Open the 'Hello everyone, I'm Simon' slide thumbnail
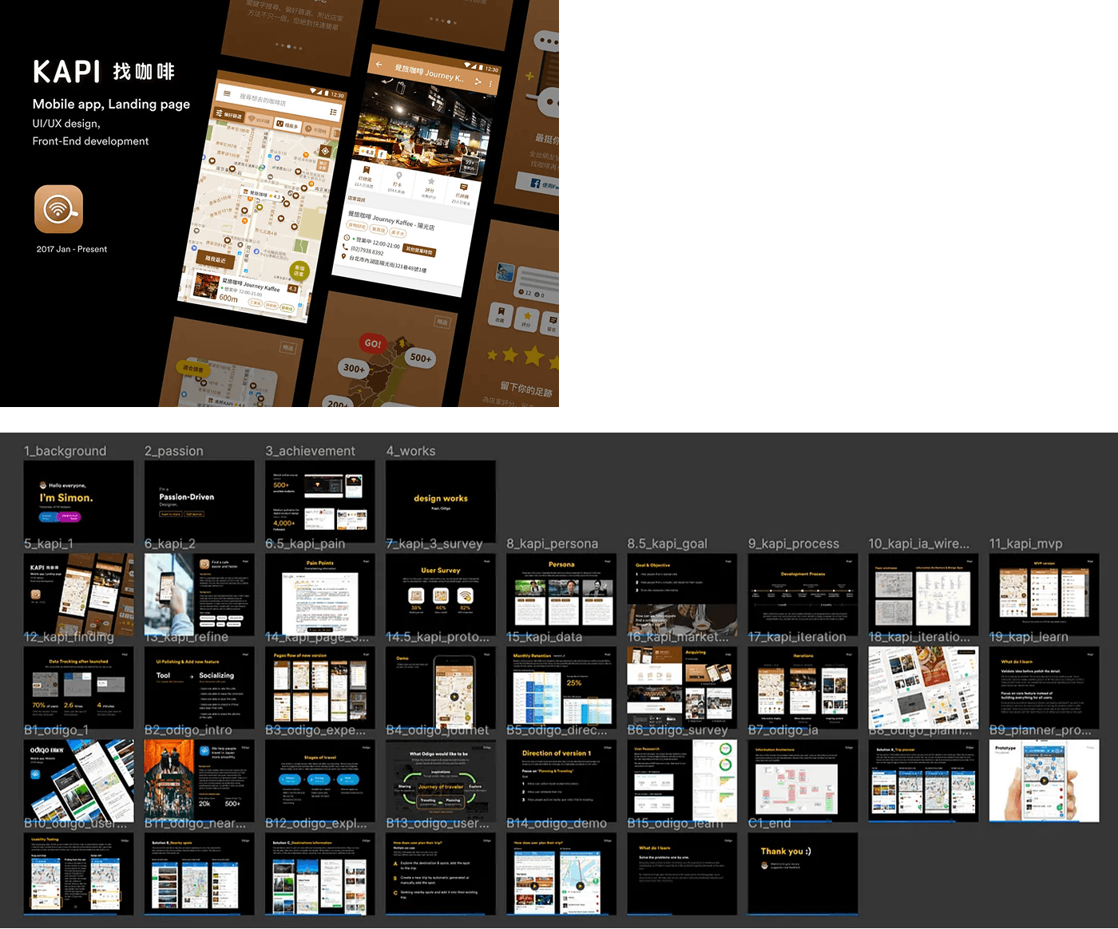Screen dimensions: 1118x929 point(79,501)
